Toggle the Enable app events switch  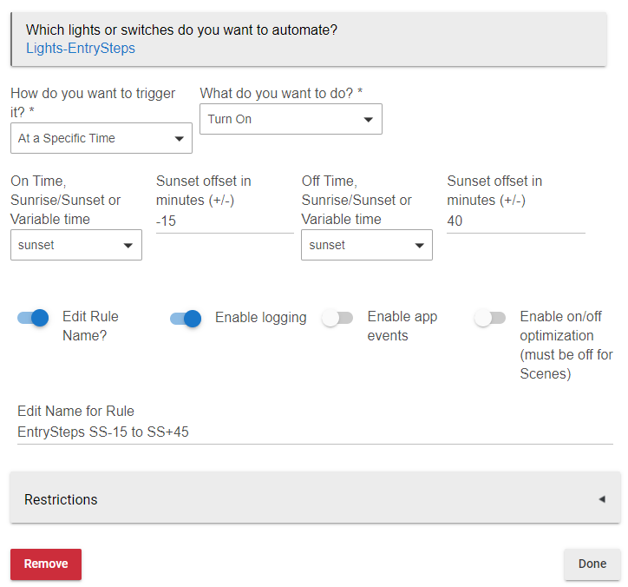(x=337, y=319)
